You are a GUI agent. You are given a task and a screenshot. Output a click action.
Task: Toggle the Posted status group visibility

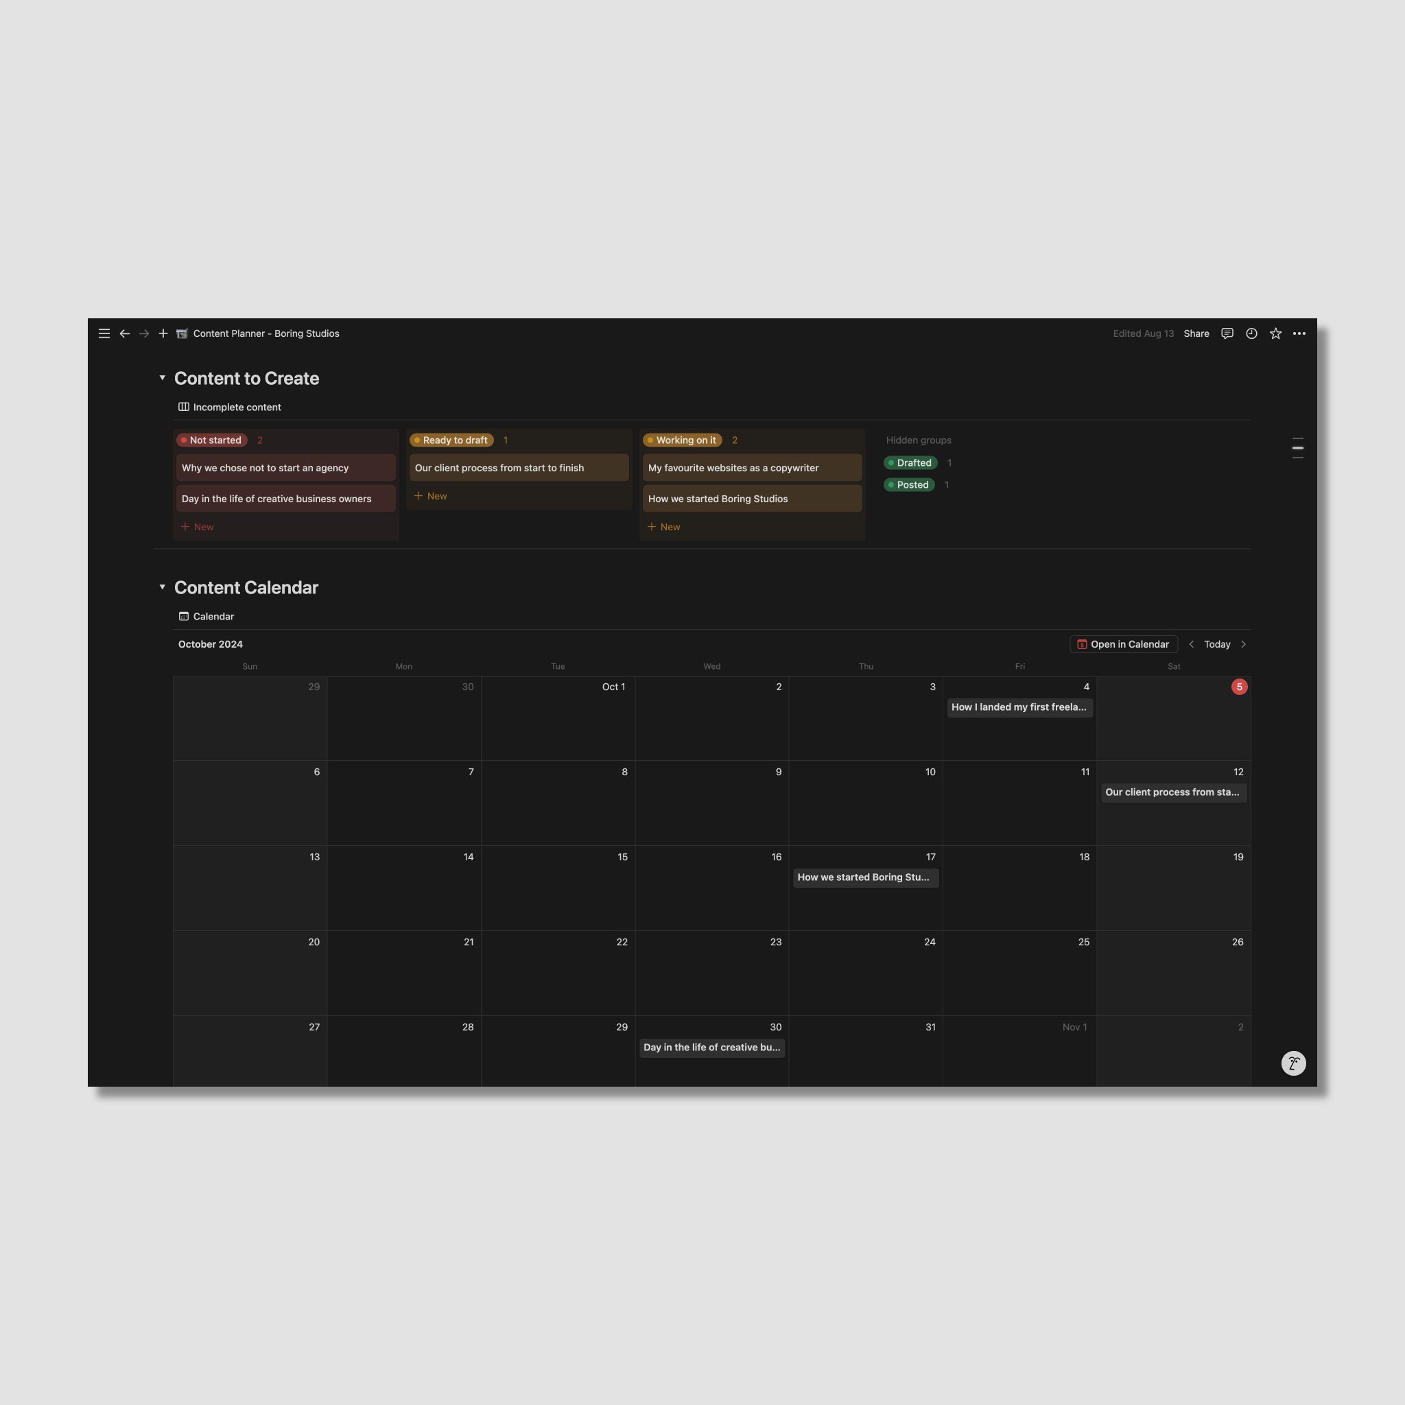(911, 485)
